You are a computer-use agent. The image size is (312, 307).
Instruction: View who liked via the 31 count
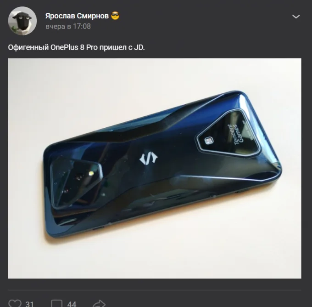pyautogui.click(x=29, y=304)
